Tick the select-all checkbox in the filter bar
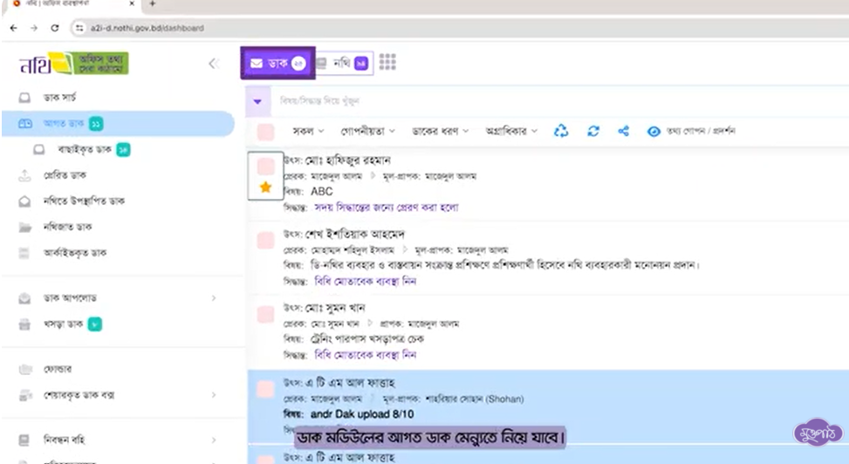This screenshot has height=464, width=849. pos(266,131)
